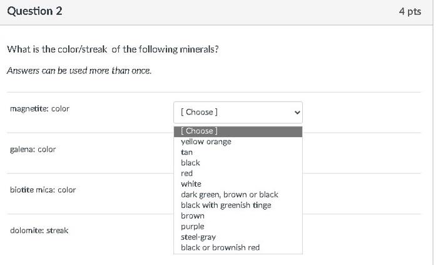Click the 'dolomite: streak' label

[x=39, y=231]
